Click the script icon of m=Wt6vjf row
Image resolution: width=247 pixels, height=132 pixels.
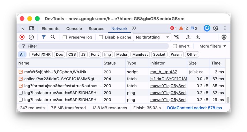(21, 72)
